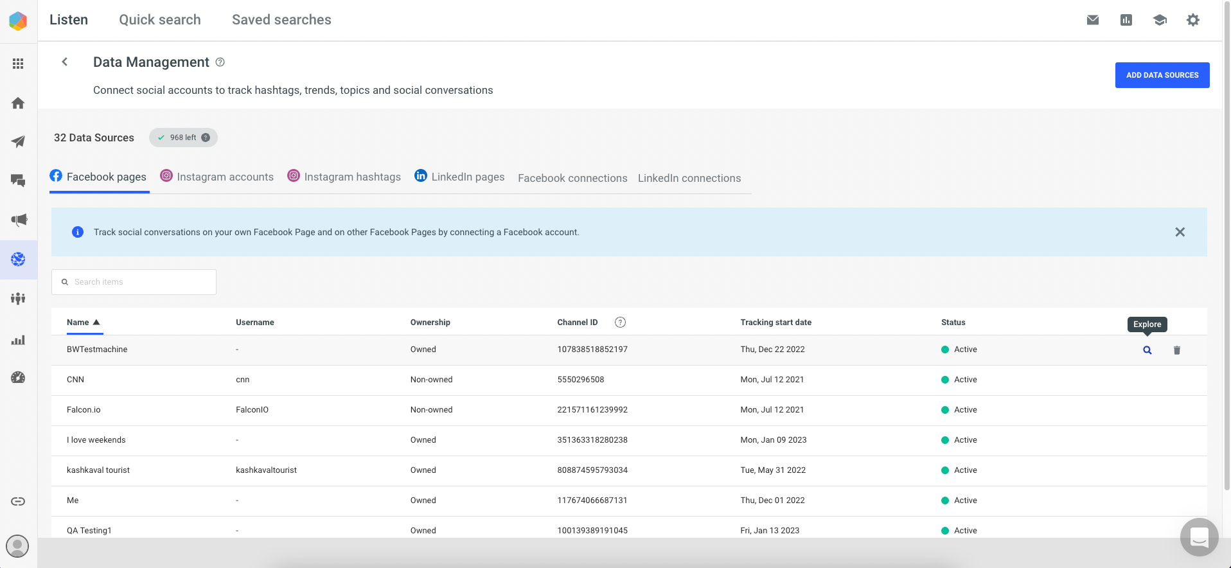Click the Tracking start date header
Image resolution: width=1231 pixels, height=568 pixels.
coord(775,323)
